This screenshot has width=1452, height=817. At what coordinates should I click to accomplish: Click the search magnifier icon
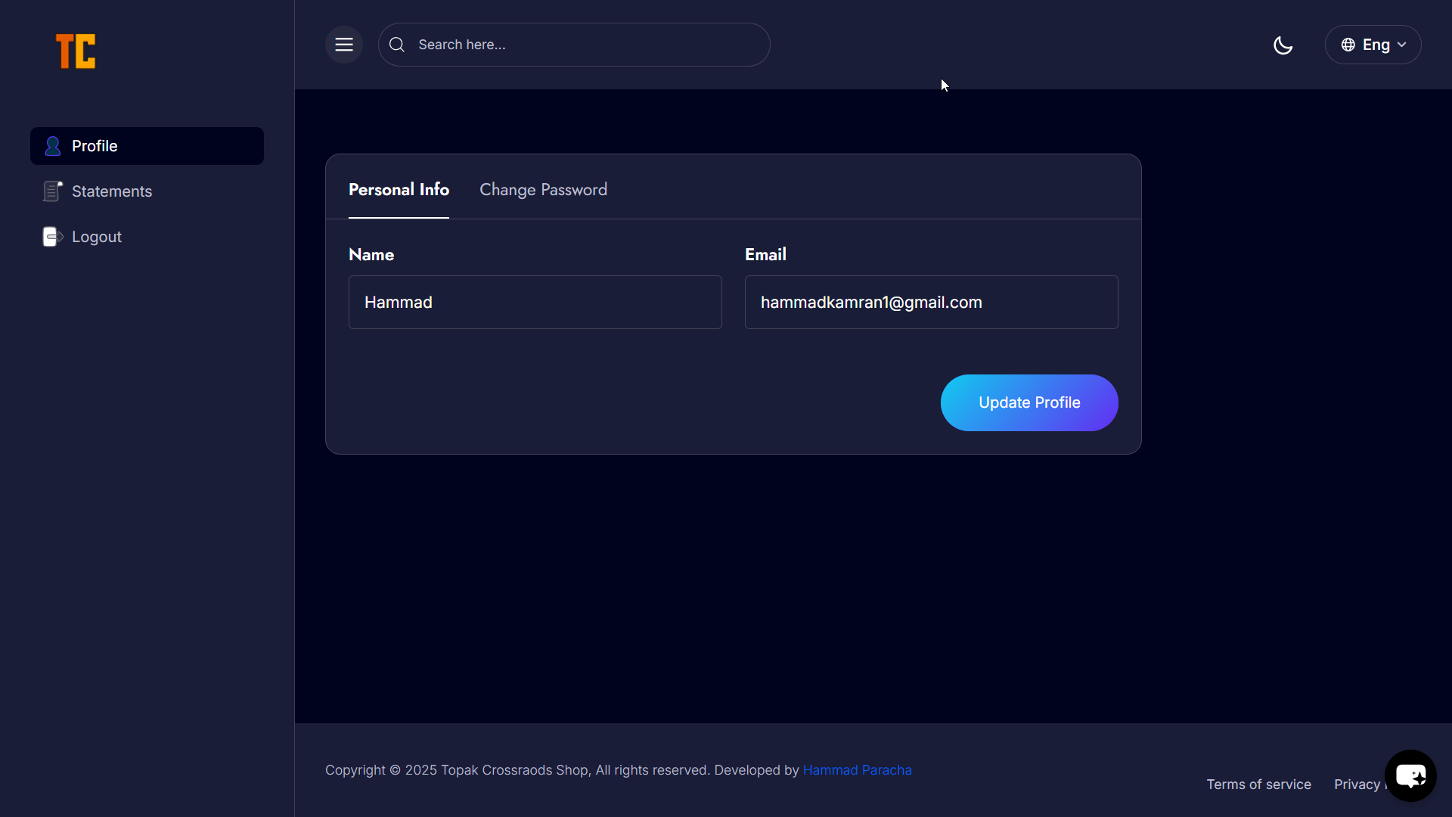click(x=397, y=45)
